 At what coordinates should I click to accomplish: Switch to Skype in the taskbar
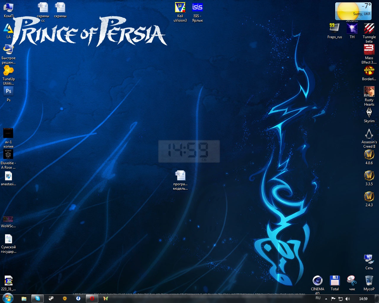(38, 299)
